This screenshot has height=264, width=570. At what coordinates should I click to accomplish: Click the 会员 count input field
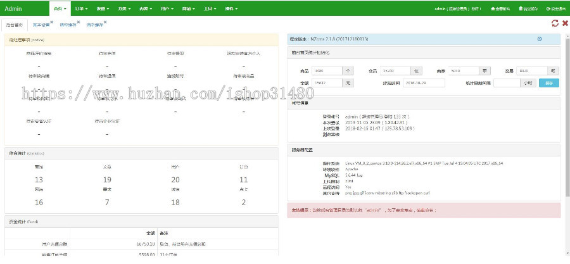pos(395,71)
